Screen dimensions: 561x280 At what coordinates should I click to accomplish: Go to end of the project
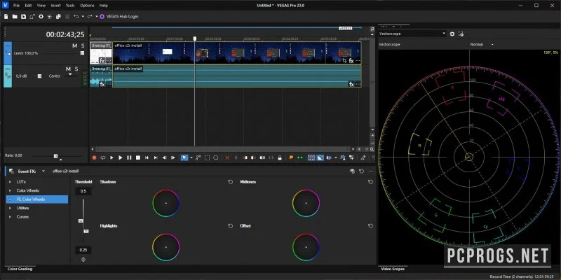[156, 157]
